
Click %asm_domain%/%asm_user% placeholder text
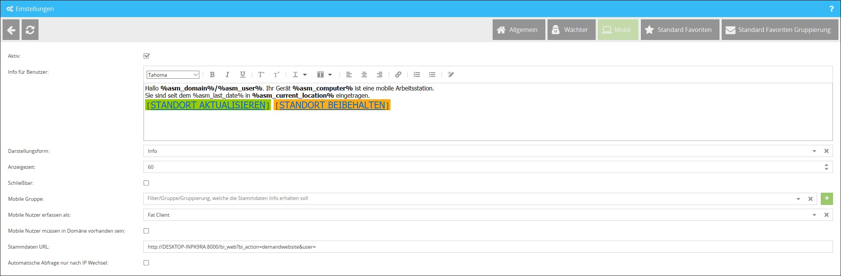(211, 88)
